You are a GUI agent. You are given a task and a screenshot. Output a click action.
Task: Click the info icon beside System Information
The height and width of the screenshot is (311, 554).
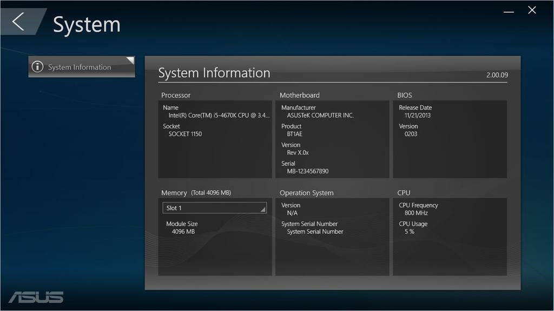[x=37, y=66]
